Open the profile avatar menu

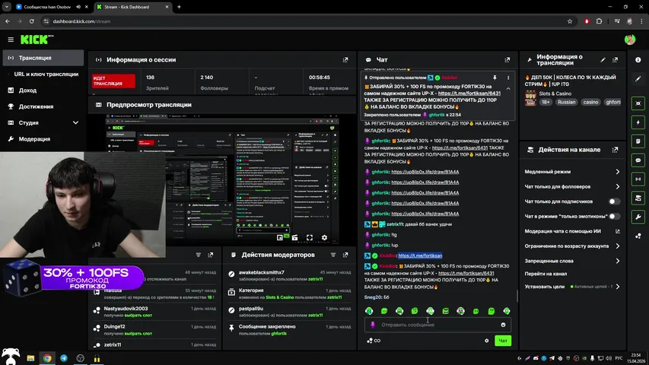tap(630, 40)
